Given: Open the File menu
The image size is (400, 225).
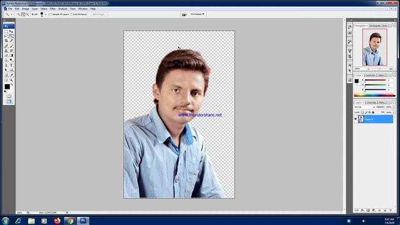Looking at the screenshot, I should (10, 9).
